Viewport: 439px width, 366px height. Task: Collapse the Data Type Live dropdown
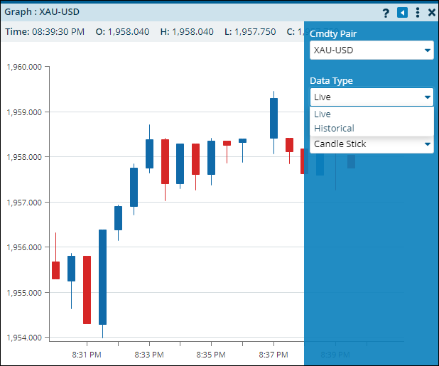tap(372, 97)
